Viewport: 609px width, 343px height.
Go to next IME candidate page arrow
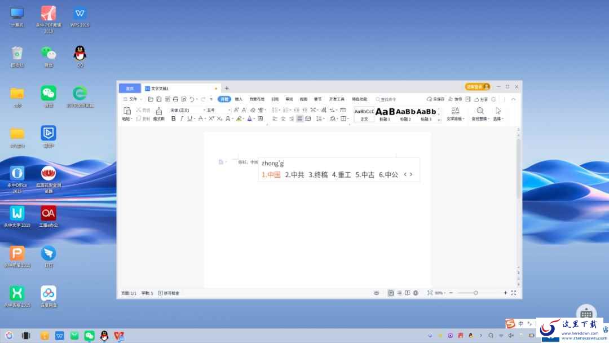[411, 174]
